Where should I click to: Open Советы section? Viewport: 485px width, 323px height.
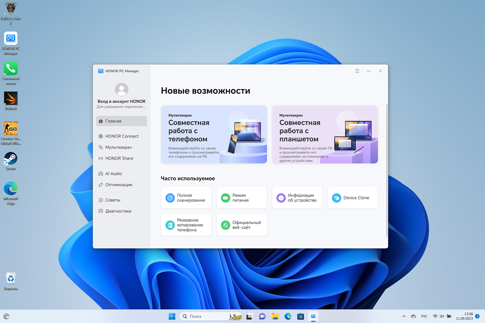[122, 200]
